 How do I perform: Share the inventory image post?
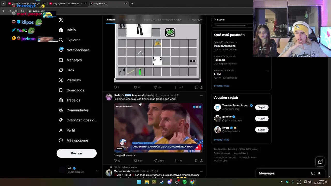point(201,87)
